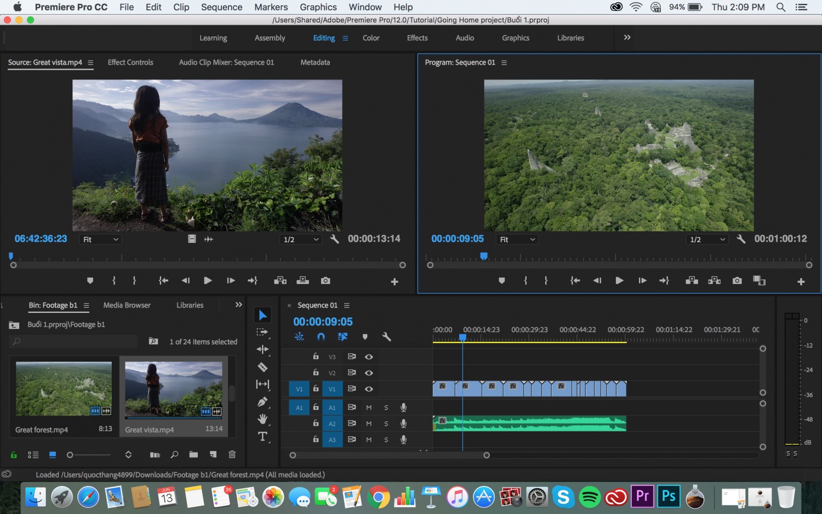Open Photoshop from the Dock
This screenshot has width=822, height=514.
pos(669,496)
